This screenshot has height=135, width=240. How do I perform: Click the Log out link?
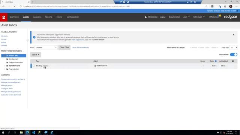point(163,17)
